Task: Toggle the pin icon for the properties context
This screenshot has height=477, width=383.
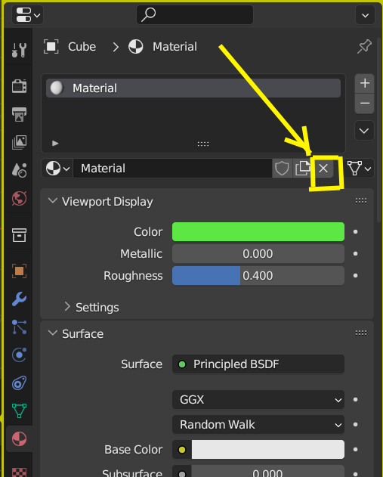Action: pyautogui.click(x=364, y=47)
